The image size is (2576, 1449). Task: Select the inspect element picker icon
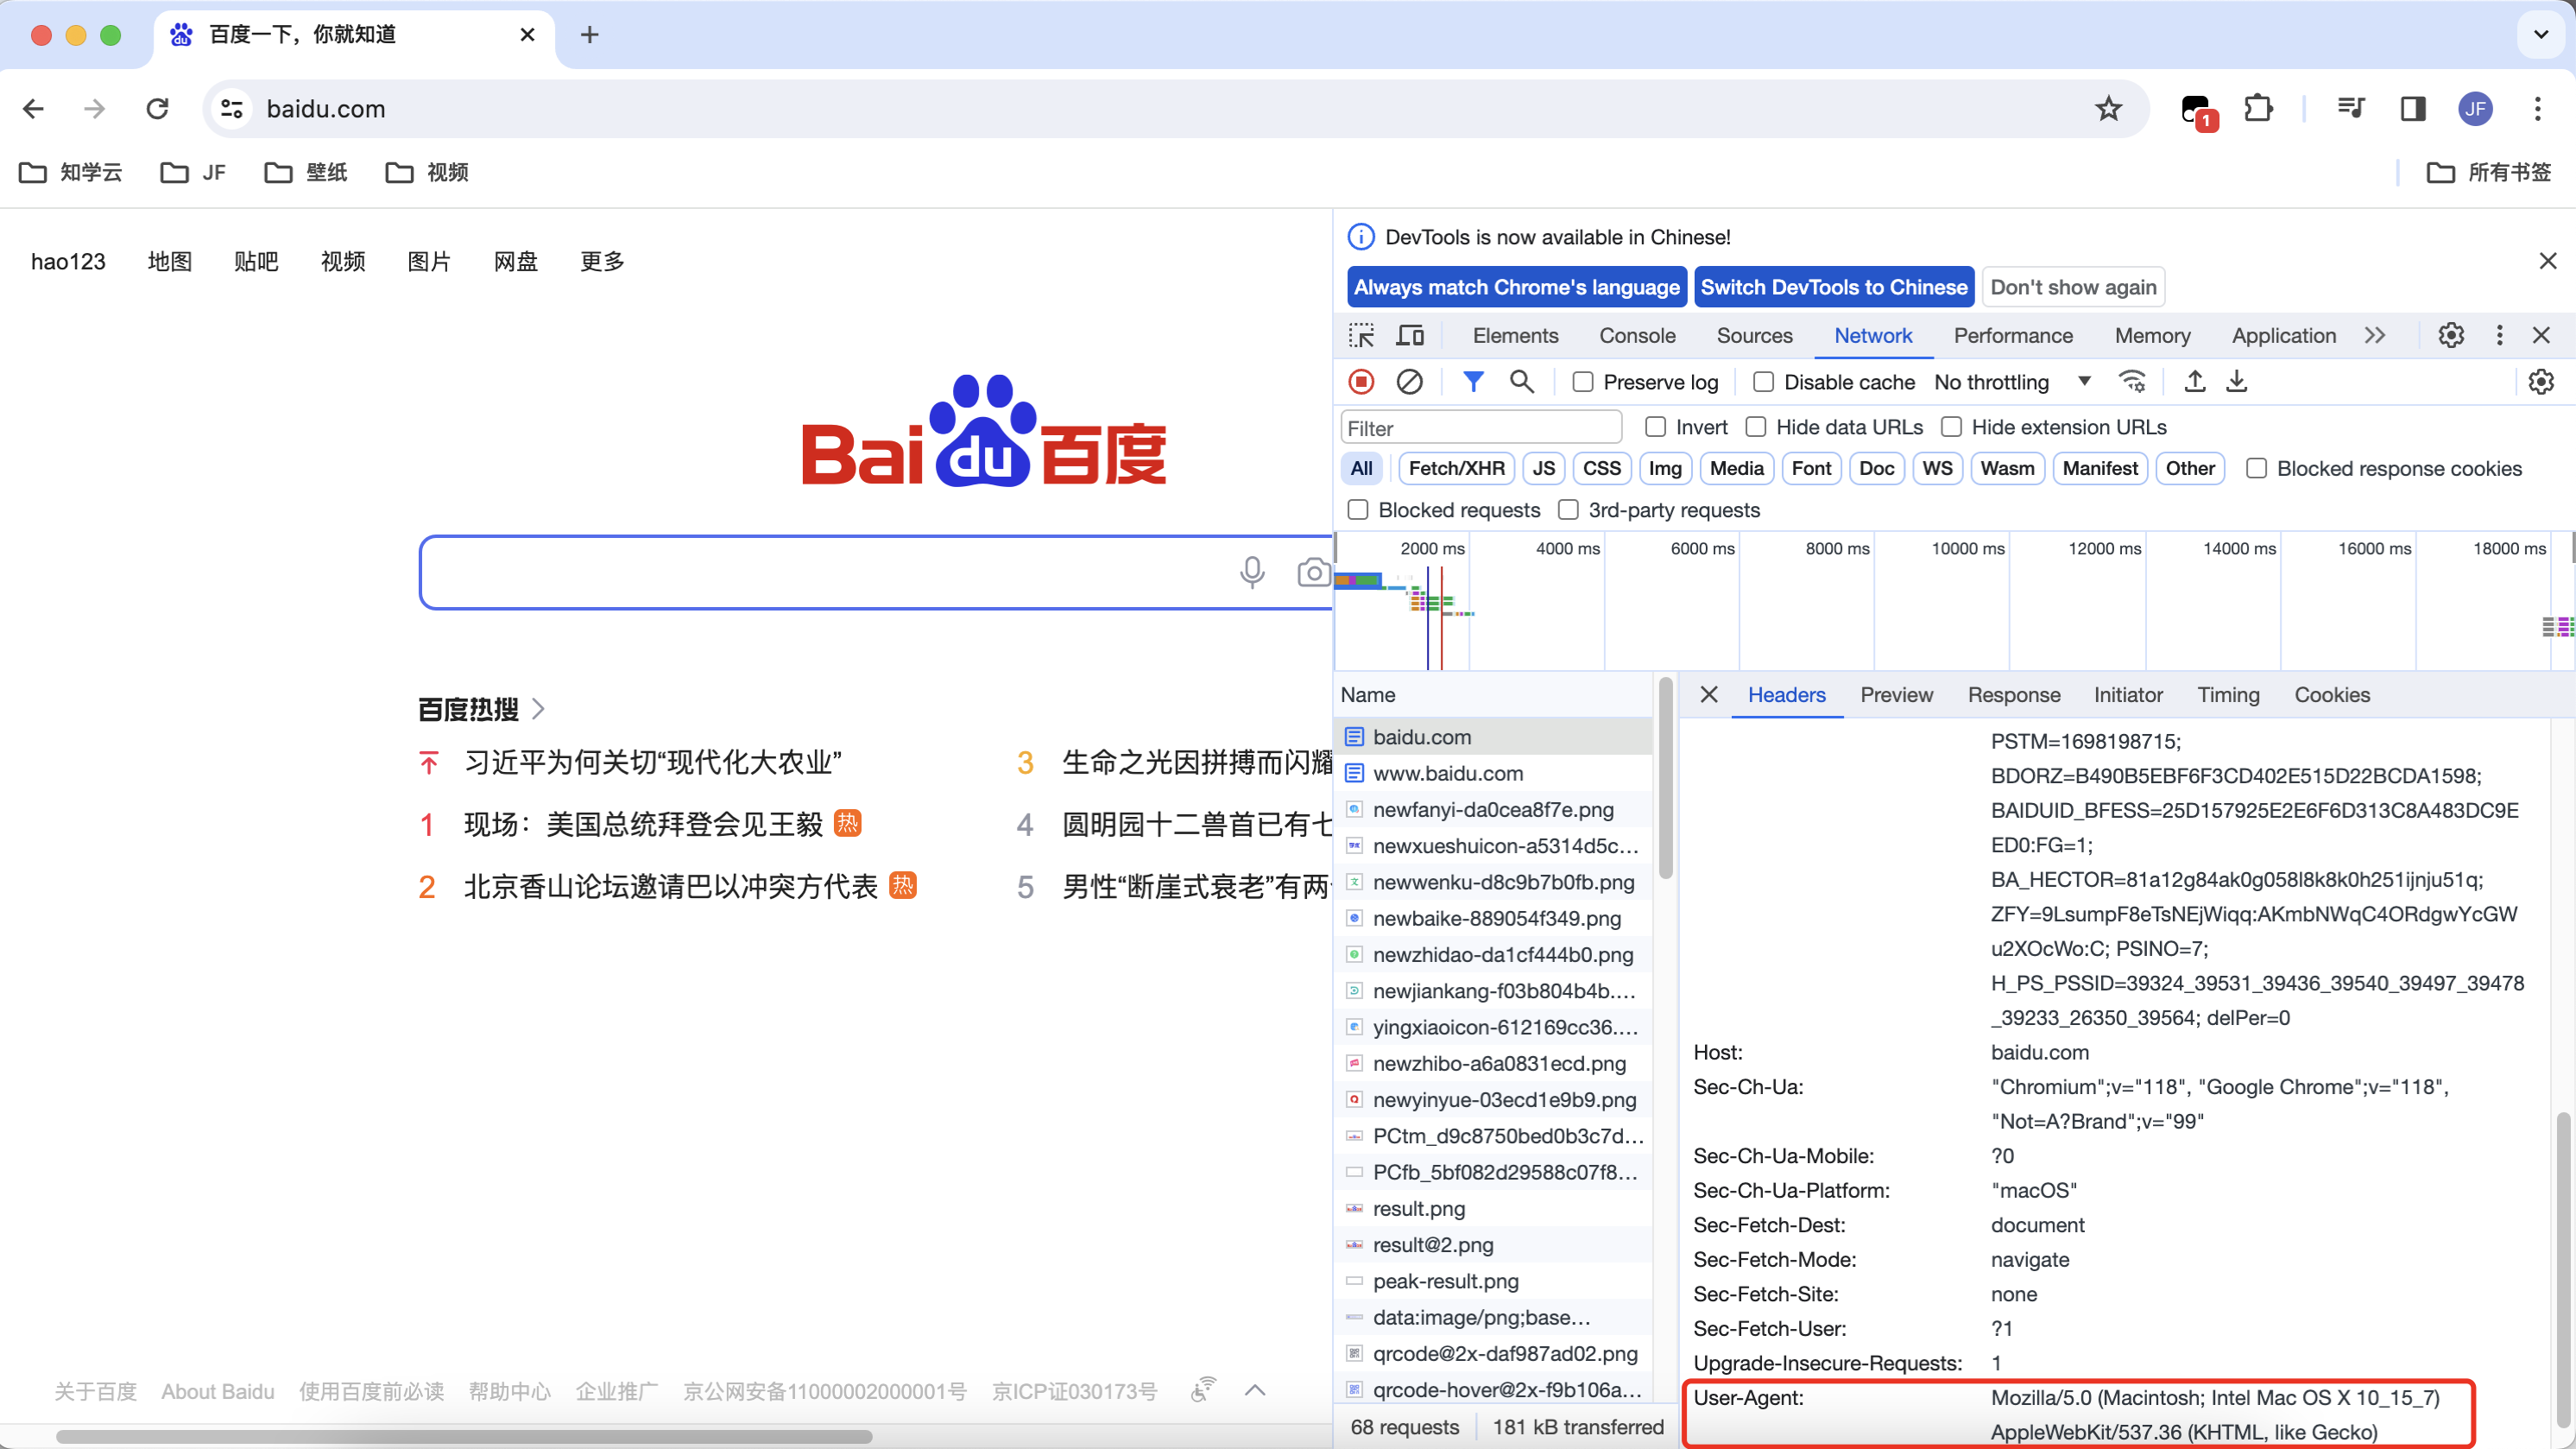pyautogui.click(x=1362, y=335)
